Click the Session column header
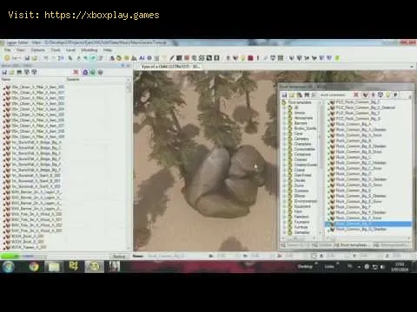417x312 pixels. [x=73, y=79]
